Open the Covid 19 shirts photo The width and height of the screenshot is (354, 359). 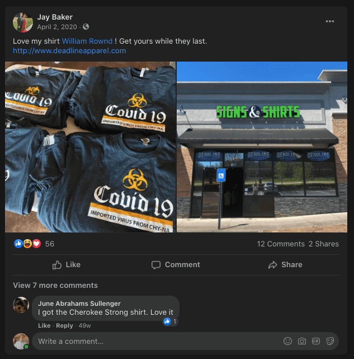point(91,147)
